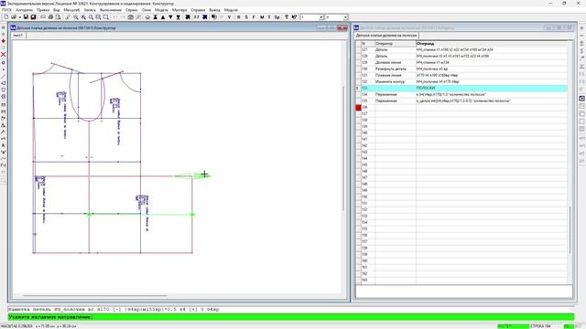Toggle the M button in toolbar
The width and height of the screenshot is (586, 329).
[x=262, y=16]
